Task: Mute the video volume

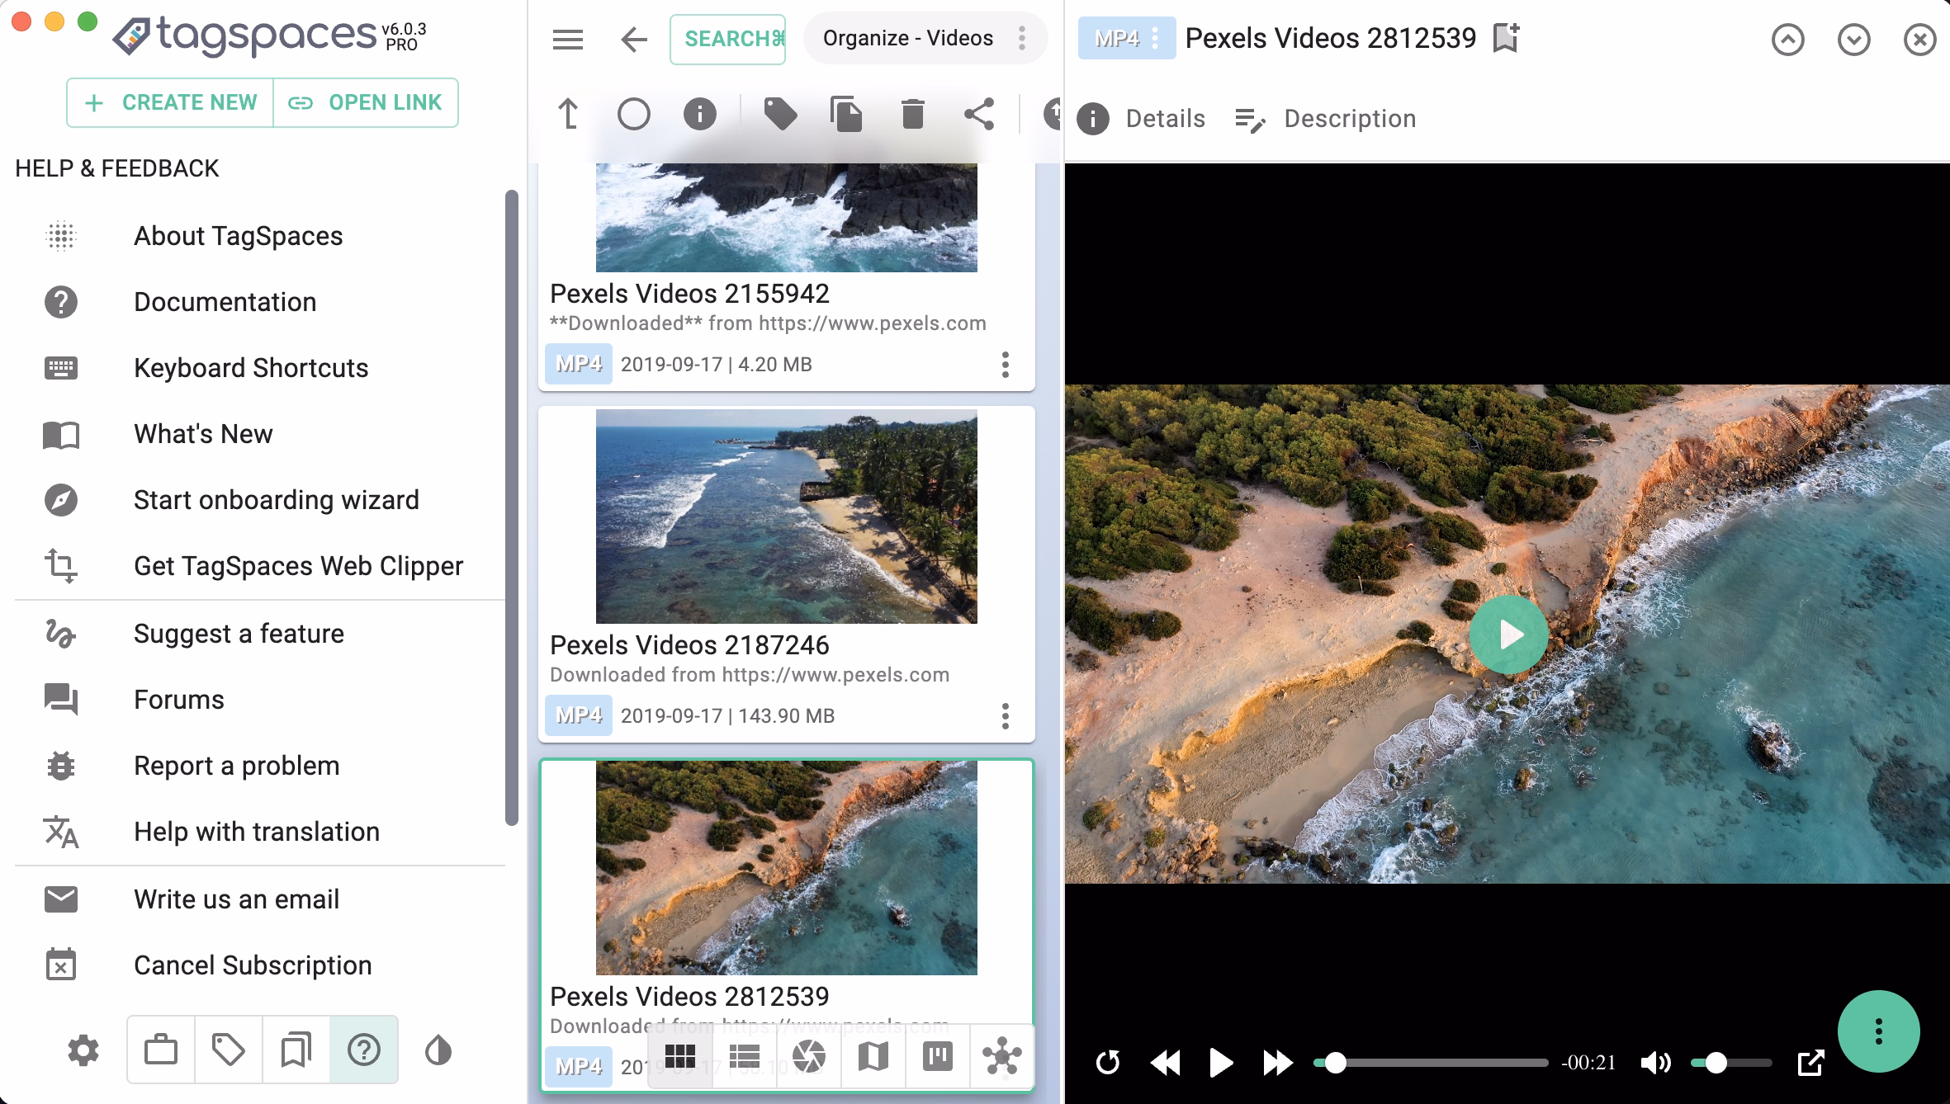Action: pyautogui.click(x=1656, y=1062)
